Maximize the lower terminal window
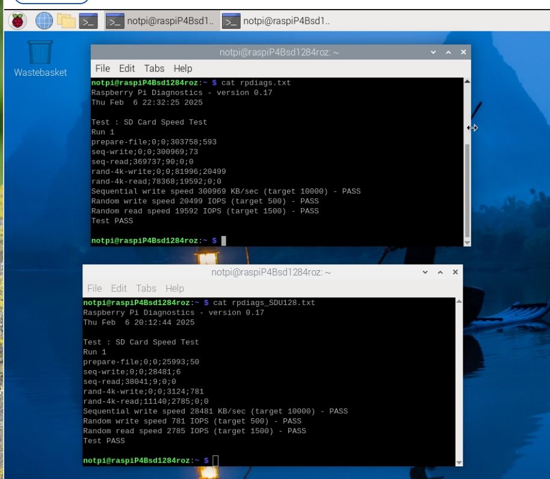The height and width of the screenshot is (479, 550). 440,272
